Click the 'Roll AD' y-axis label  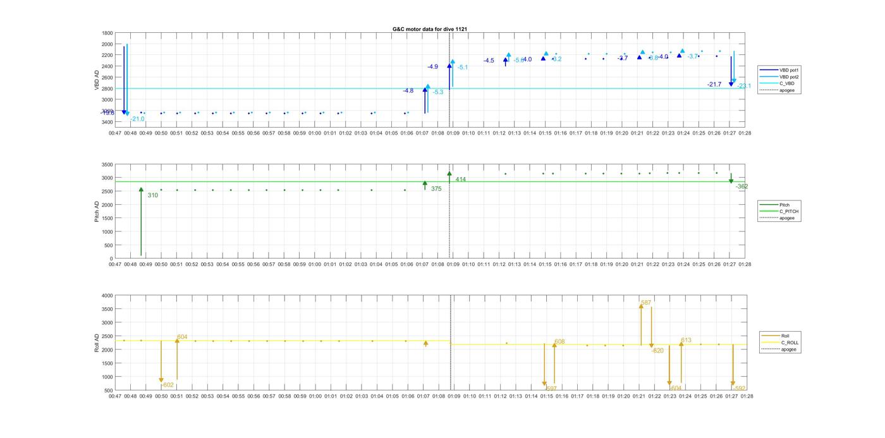click(97, 343)
